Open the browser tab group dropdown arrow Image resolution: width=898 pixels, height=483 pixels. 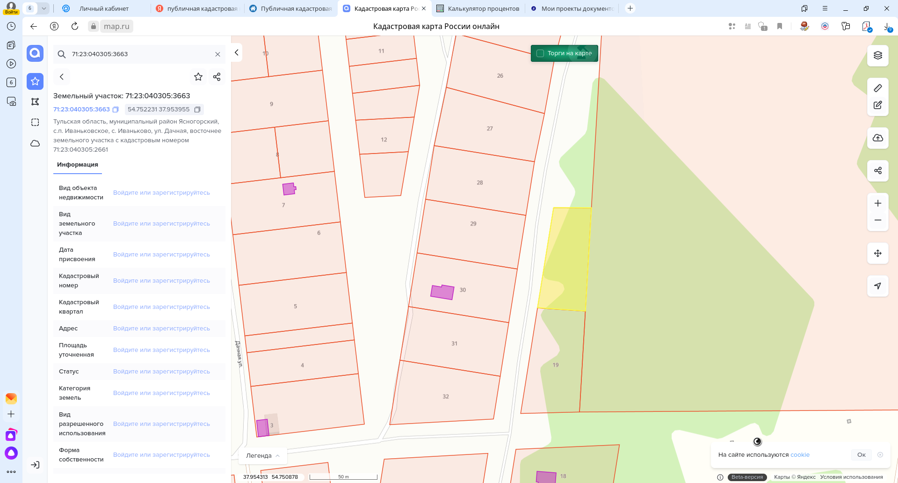tap(43, 8)
